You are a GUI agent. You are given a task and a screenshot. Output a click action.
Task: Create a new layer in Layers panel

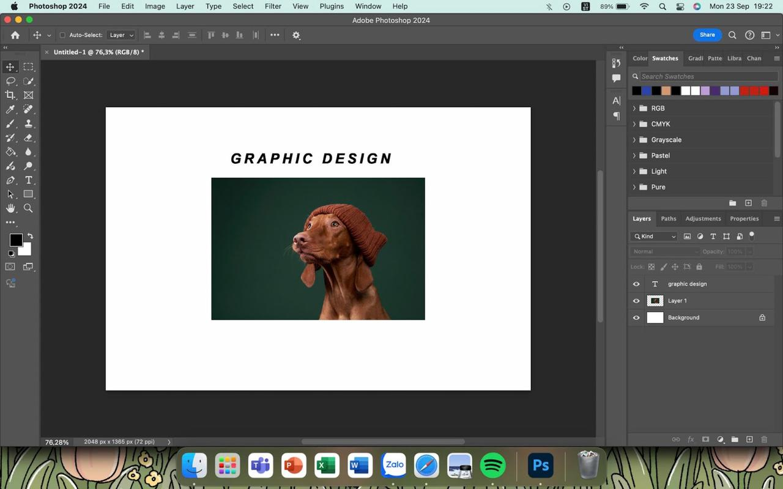pos(749,439)
